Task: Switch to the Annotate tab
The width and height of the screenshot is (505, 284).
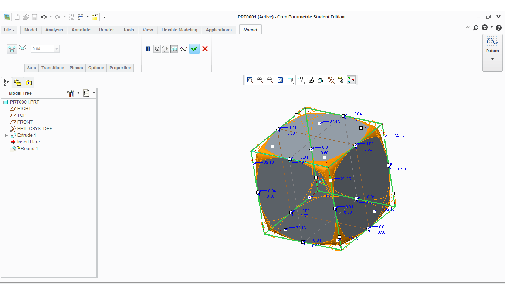Action: [x=81, y=30]
